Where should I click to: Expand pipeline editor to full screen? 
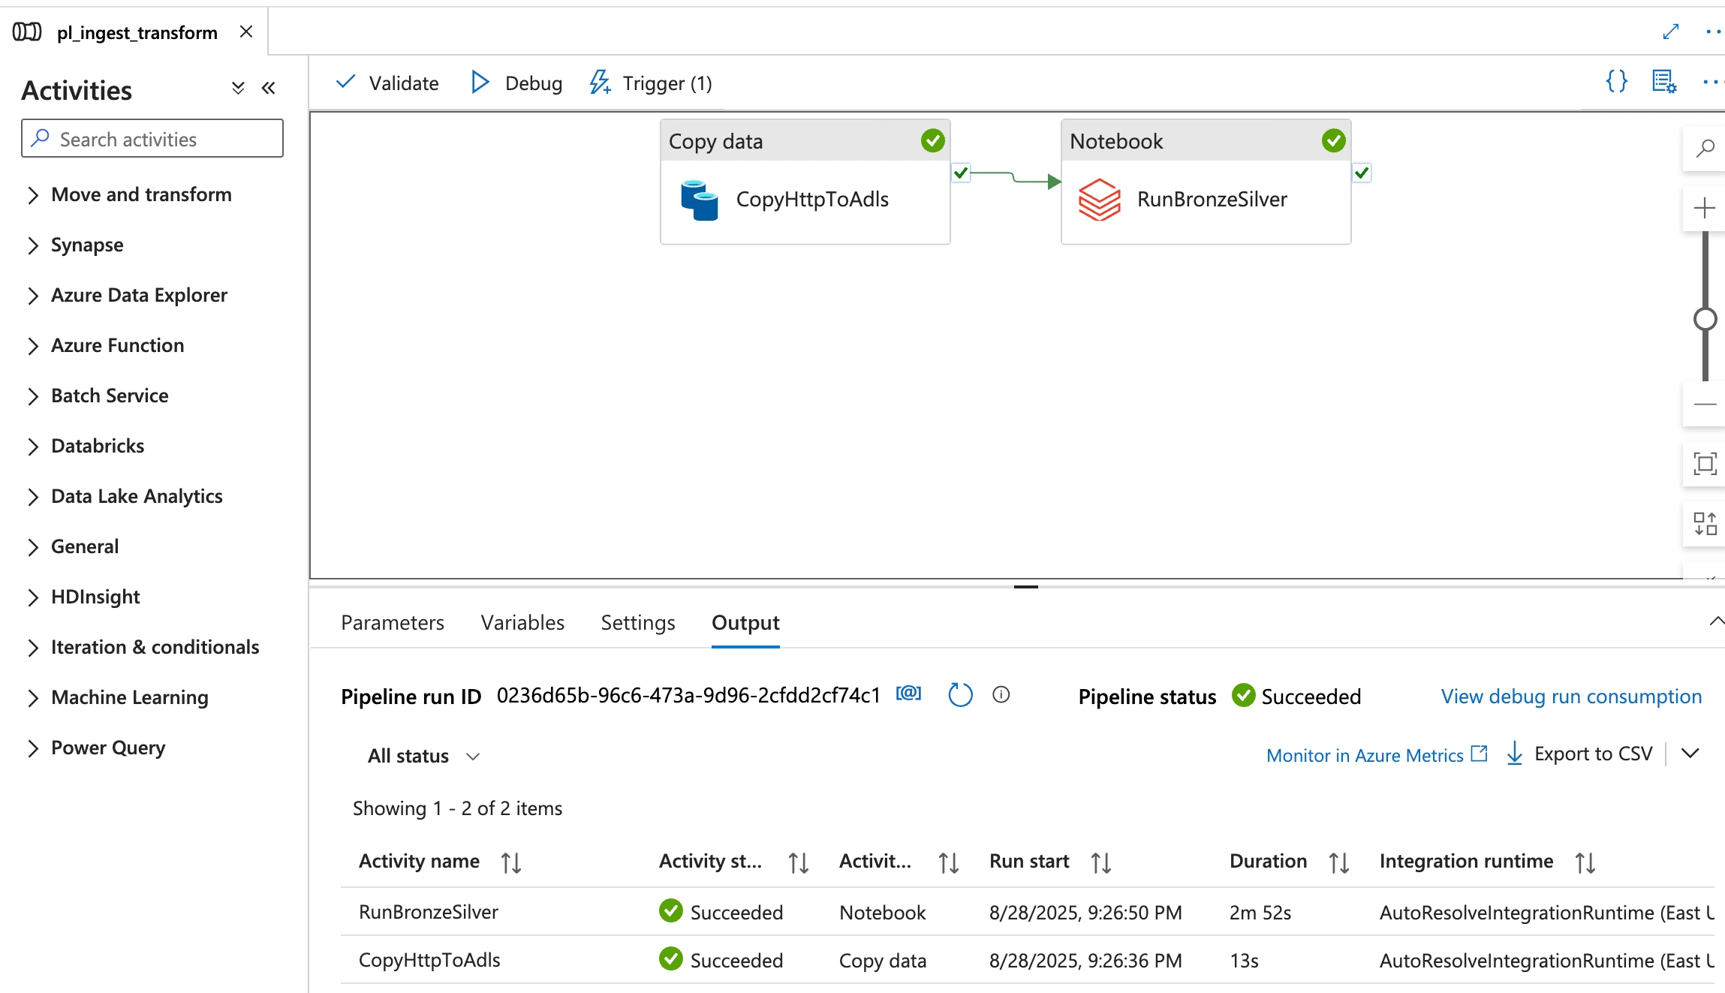tap(1670, 32)
